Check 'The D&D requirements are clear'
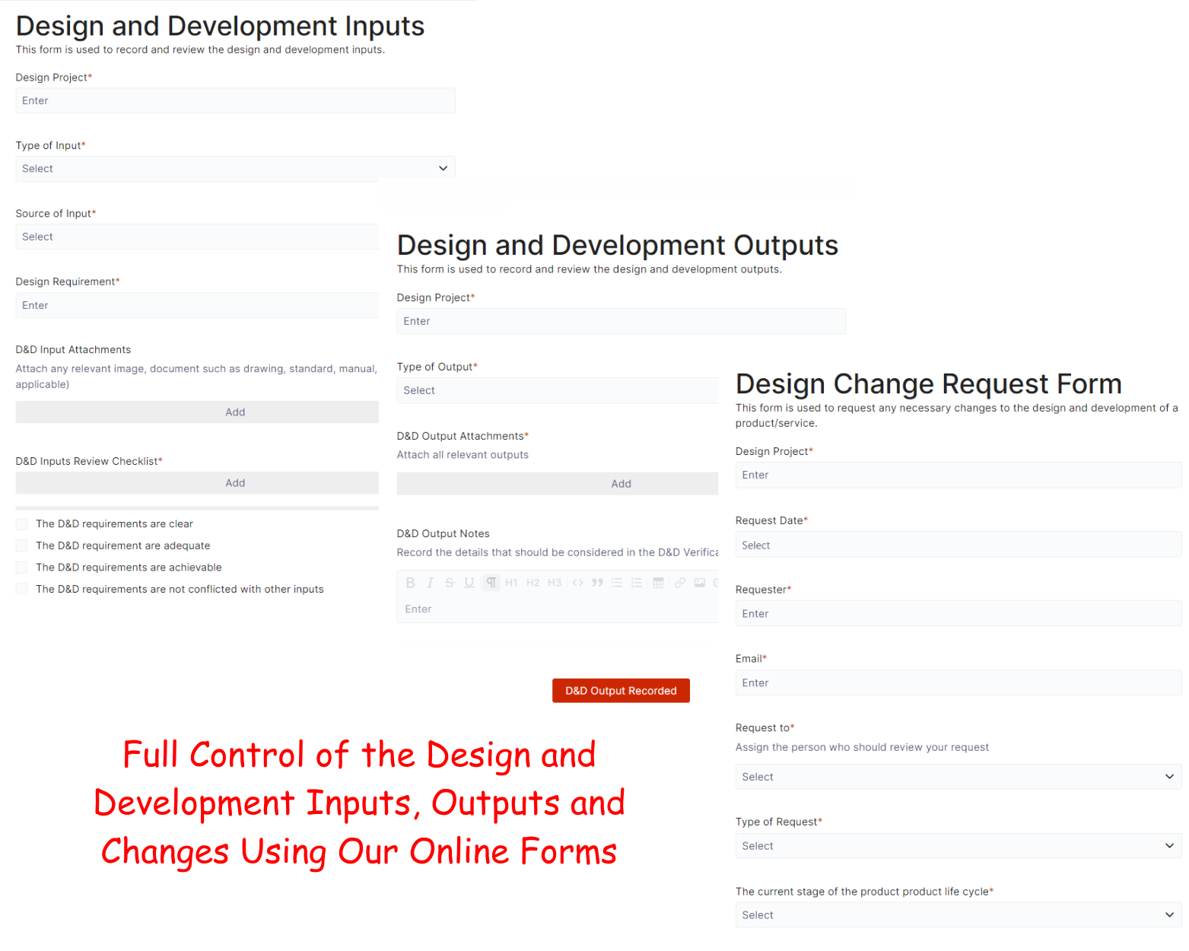Viewport: 1189px width, 951px height. tap(22, 524)
